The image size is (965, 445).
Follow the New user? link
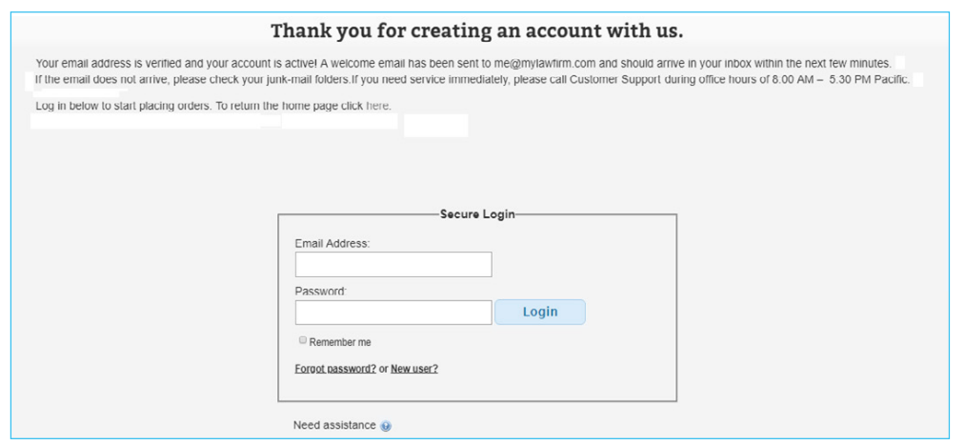(414, 369)
